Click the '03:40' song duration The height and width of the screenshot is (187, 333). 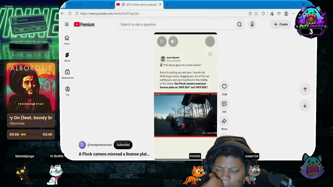click(47, 135)
